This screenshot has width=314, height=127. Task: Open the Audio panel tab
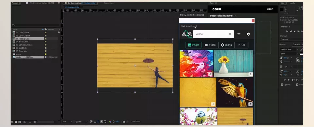point(293,3)
